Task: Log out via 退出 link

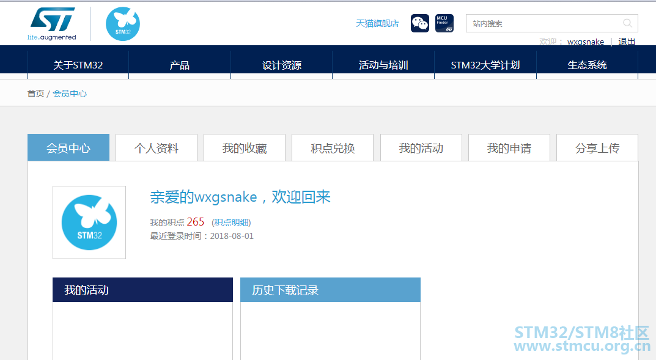Action: tap(626, 42)
